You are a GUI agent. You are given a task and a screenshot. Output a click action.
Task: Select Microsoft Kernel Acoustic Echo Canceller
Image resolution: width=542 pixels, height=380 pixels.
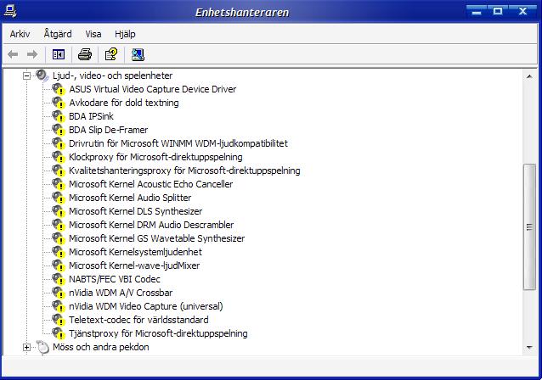150,184
